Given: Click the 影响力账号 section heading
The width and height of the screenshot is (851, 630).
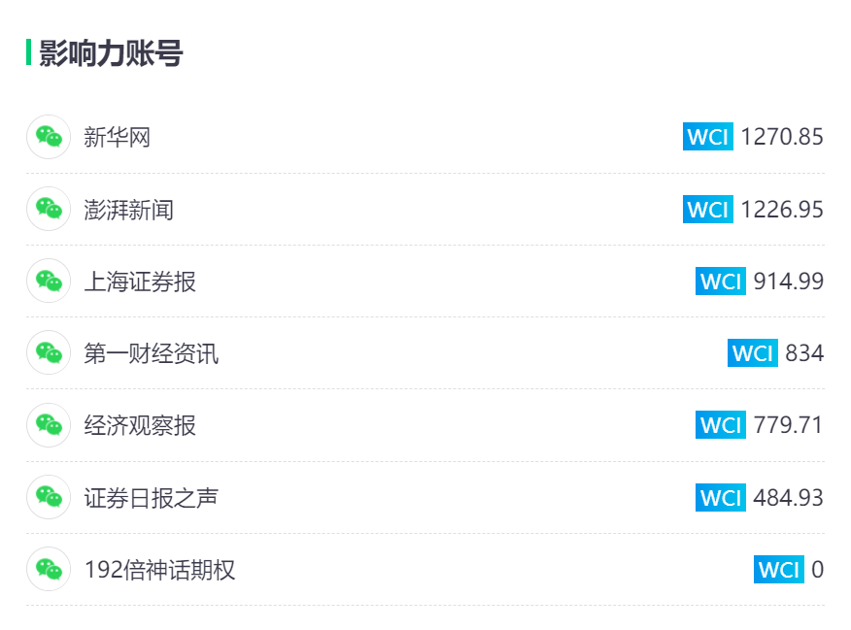Looking at the screenshot, I should coord(111,52).
